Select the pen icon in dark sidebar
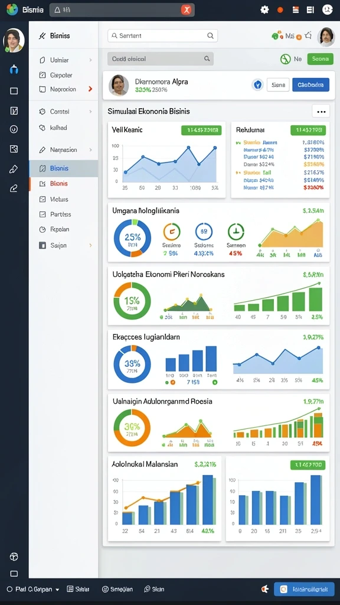 pyautogui.click(x=14, y=169)
